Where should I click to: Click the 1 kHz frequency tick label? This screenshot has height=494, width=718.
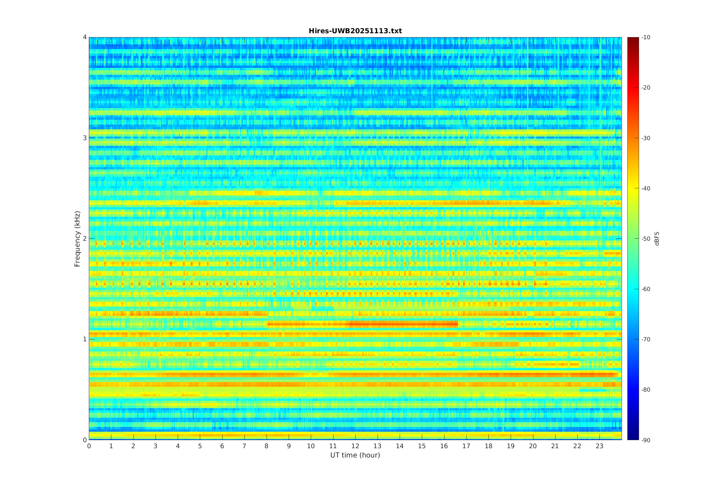[x=85, y=339]
